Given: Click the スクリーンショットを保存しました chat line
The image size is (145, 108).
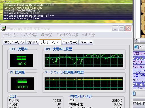Looking at the screenshot, I should tap(23, 8).
